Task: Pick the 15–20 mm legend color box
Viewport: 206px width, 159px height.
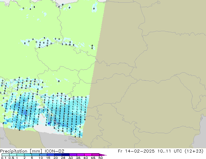Action: pos(50,155)
